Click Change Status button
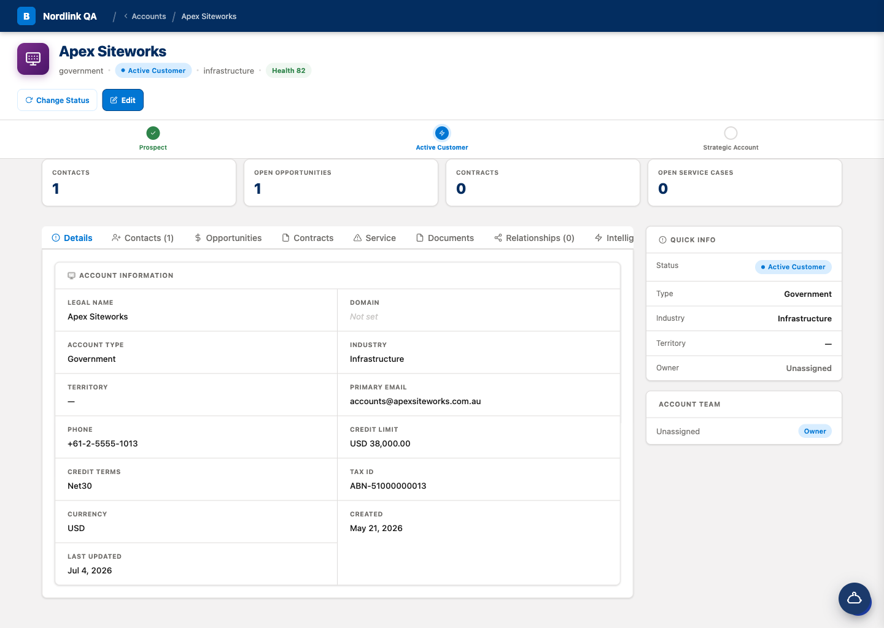The width and height of the screenshot is (884, 628). pyautogui.click(x=57, y=100)
